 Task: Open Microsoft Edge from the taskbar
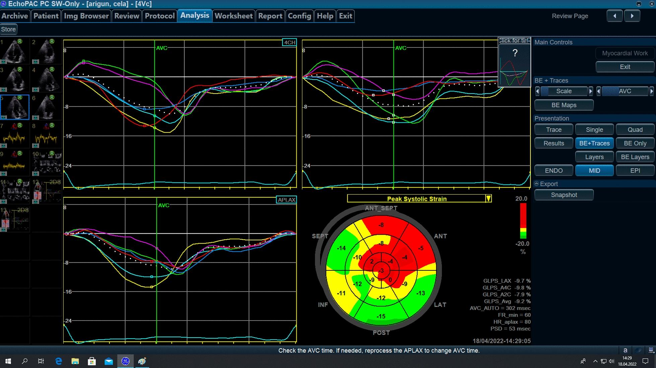(59, 361)
